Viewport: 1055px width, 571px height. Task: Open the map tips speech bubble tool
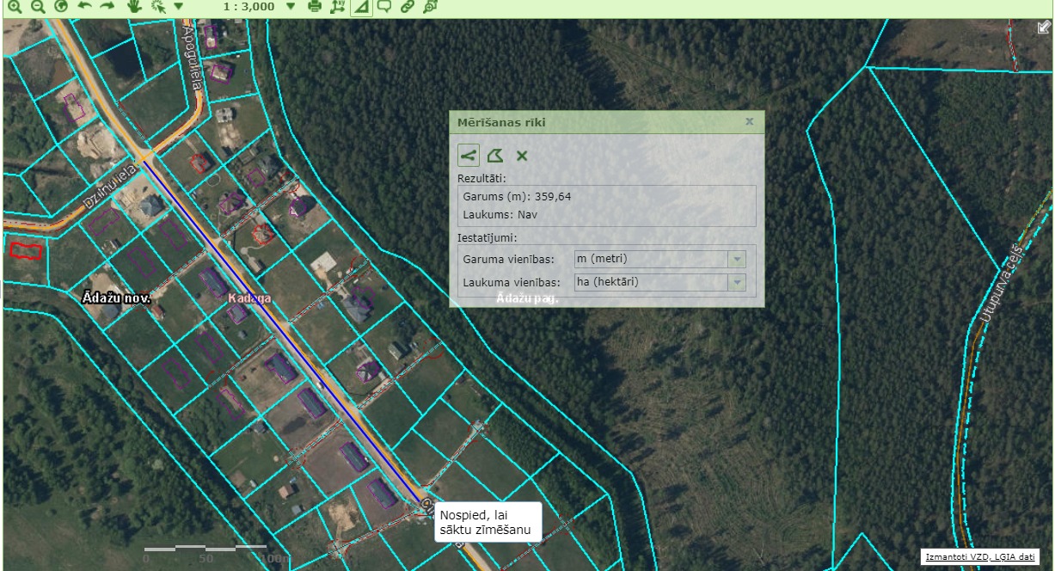pyautogui.click(x=384, y=7)
